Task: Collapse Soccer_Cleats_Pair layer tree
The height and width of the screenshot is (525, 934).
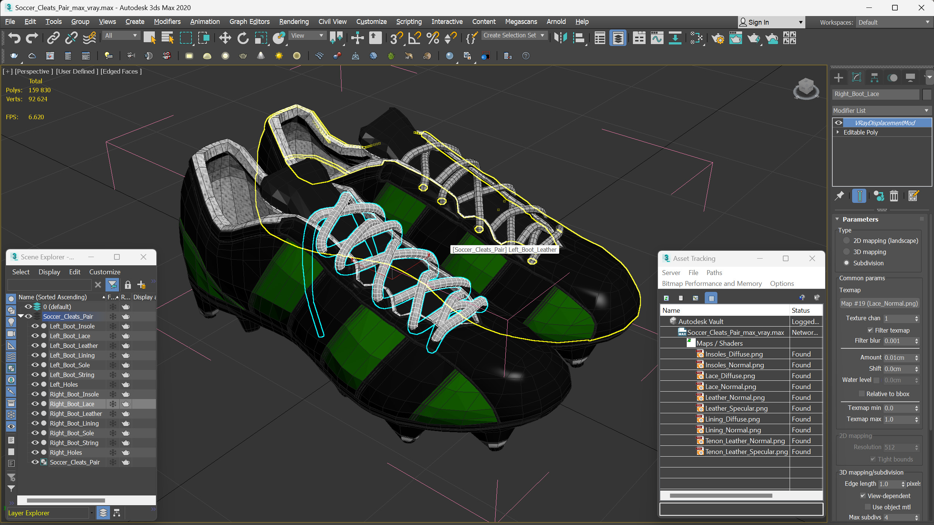Action: tap(21, 316)
